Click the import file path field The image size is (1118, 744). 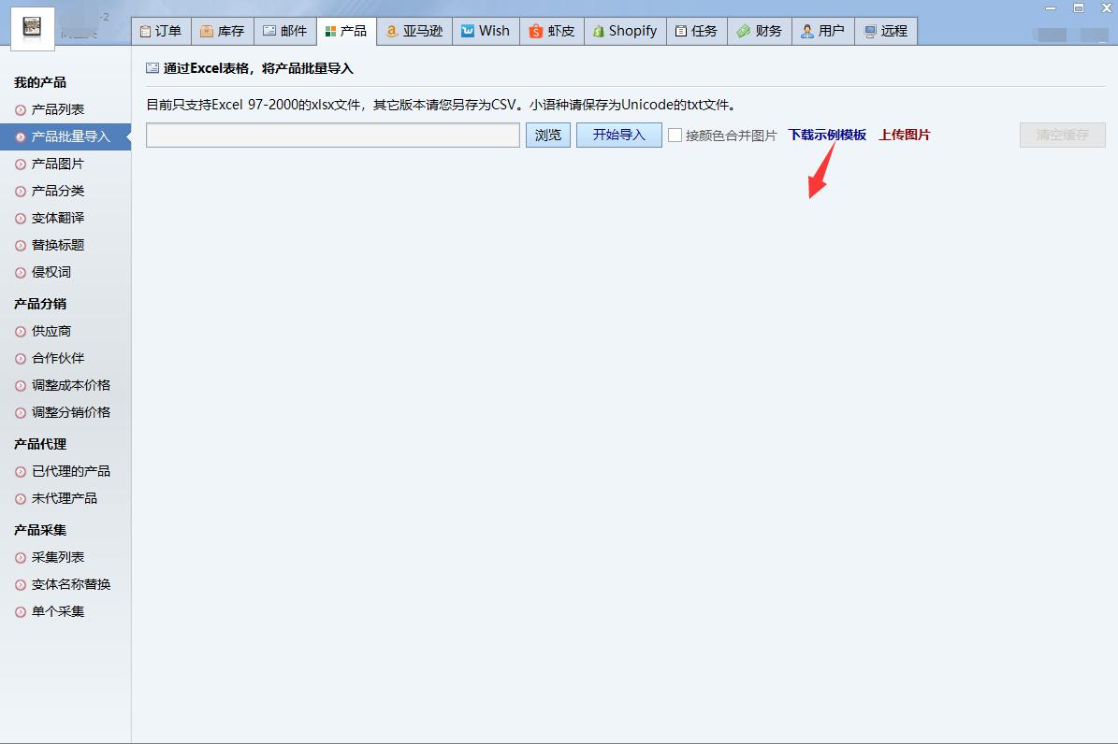coord(332,135)
